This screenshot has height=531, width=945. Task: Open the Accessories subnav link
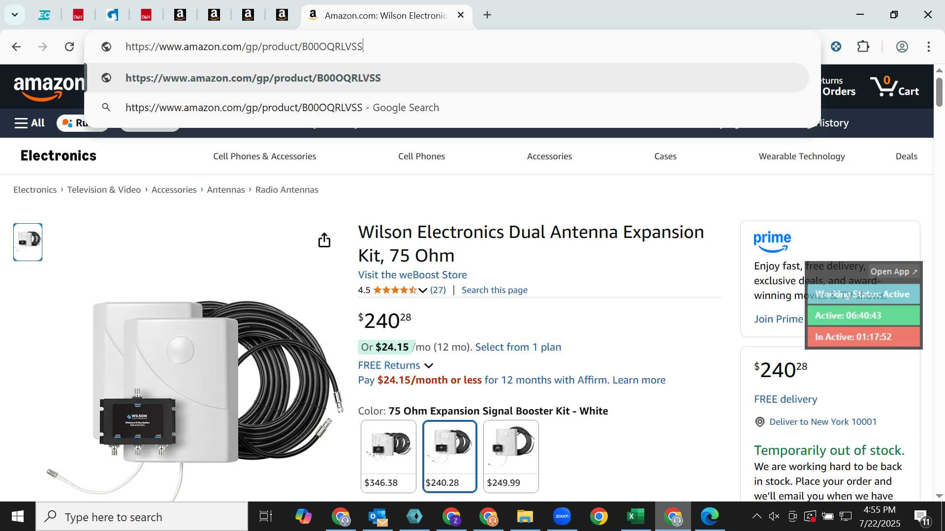pyautogui.click(x=549, y=156)
